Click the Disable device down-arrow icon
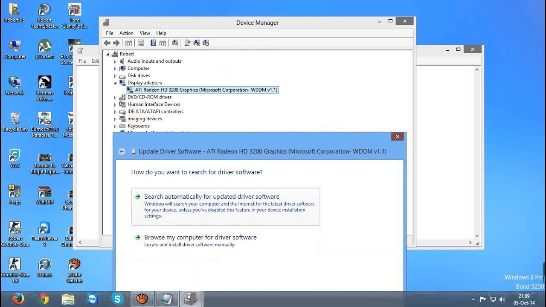This screenshot has width=546, height=307. pos(206,43)
